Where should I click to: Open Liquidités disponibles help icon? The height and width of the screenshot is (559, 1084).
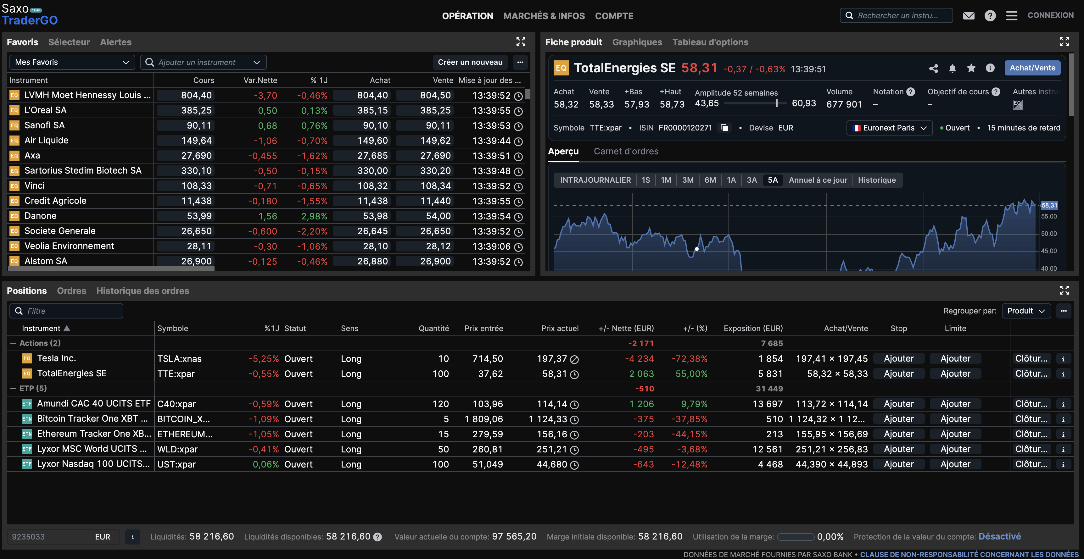click(x=377, y=537)
